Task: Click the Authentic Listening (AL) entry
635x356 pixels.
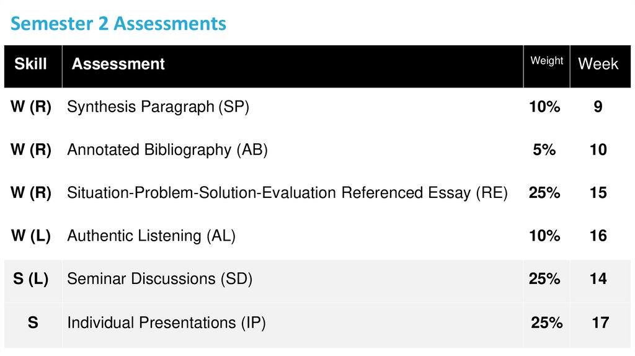Action: click(x=151, y=236)
